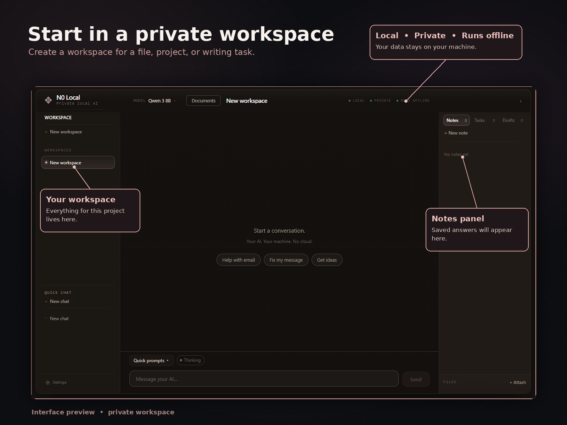Collapse right panel using chevron arrow
567x425 pixels.
click(x=521, y=101)
